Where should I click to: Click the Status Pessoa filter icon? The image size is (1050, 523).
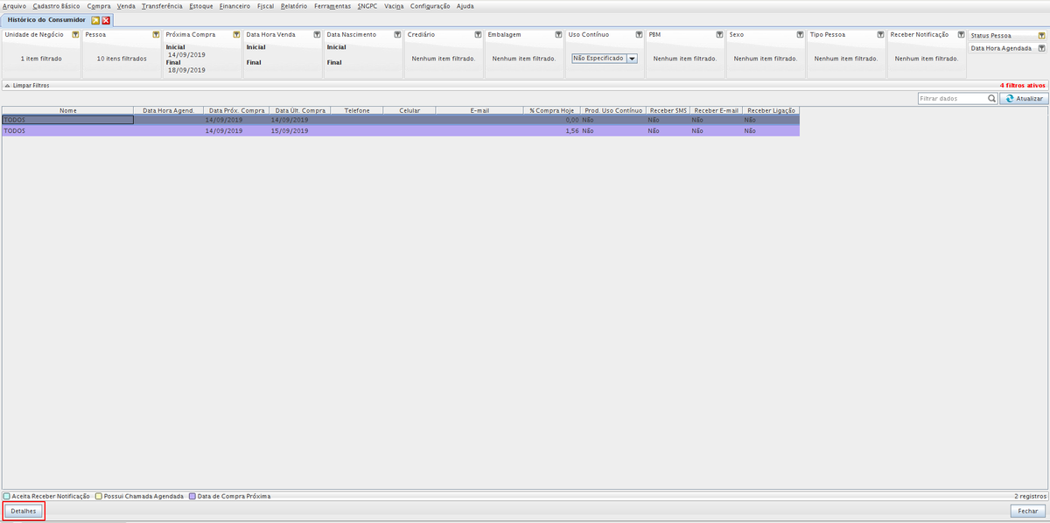tap(1040, 36)
